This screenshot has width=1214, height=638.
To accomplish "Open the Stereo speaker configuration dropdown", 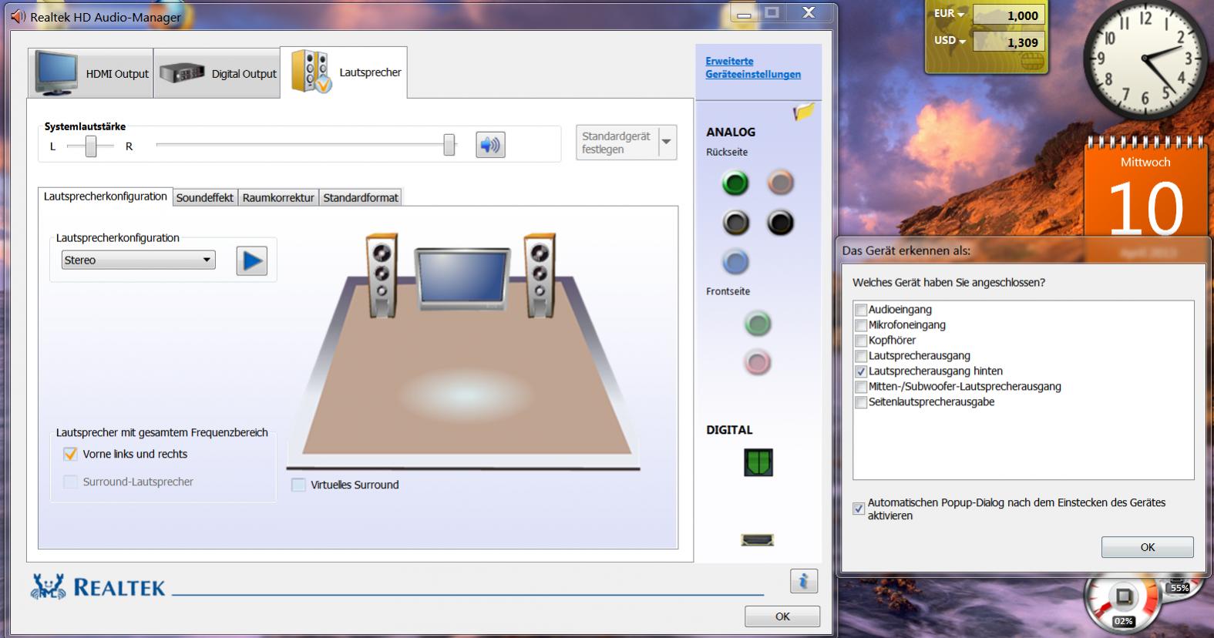I will pos(139,260).
